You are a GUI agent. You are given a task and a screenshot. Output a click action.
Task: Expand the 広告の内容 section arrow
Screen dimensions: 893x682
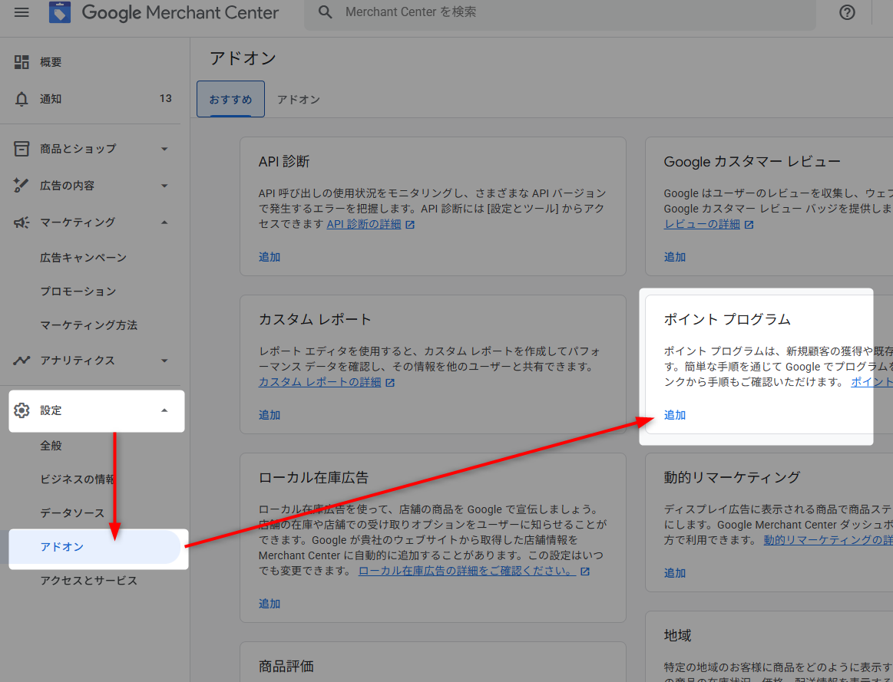164,186
